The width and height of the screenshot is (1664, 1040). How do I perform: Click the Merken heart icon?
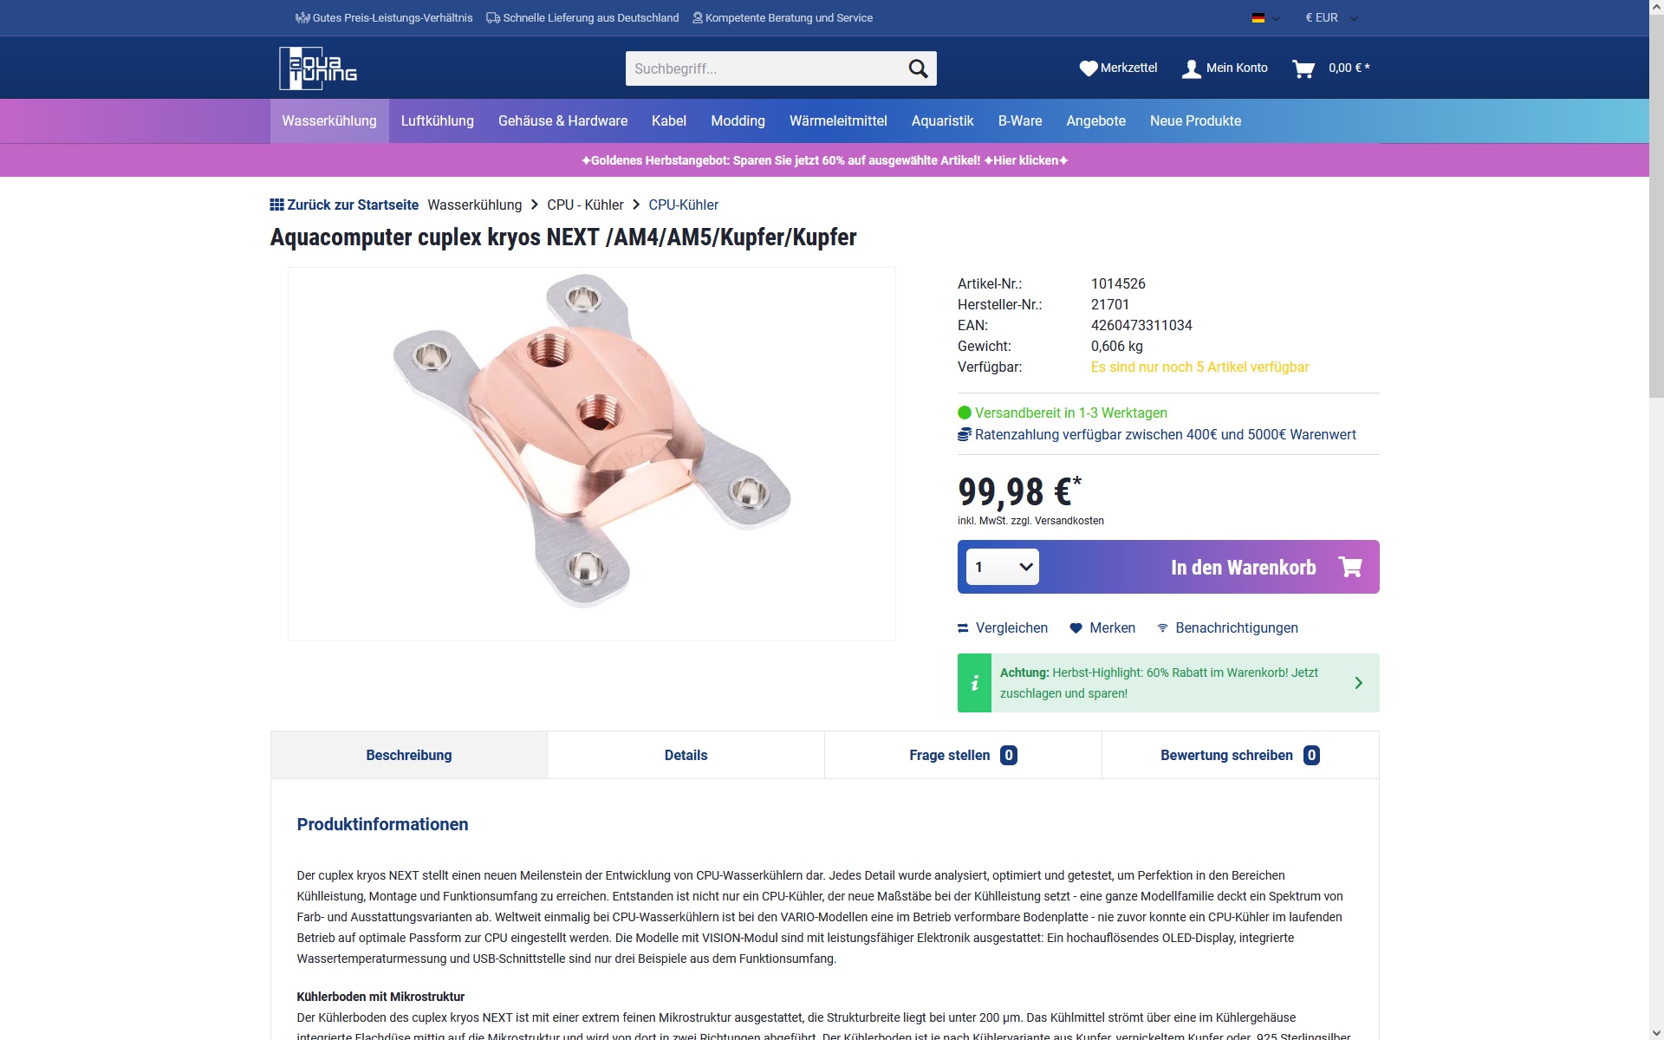point(1076,628)
